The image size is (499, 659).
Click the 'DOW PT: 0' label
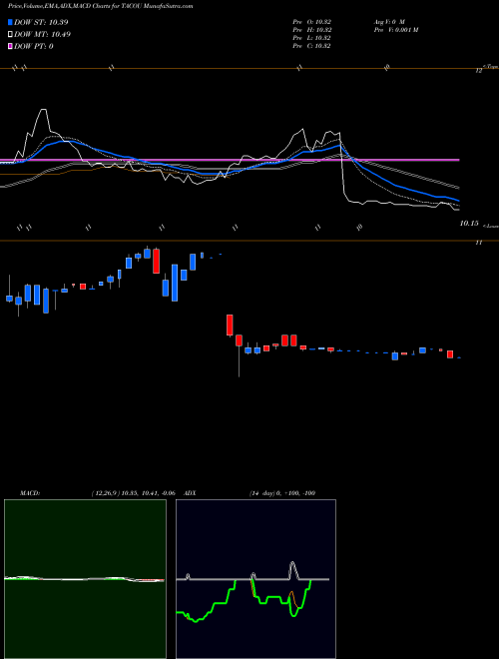pos(34,46)
